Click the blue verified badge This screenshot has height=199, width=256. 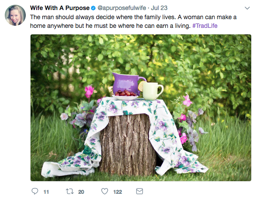93,8
